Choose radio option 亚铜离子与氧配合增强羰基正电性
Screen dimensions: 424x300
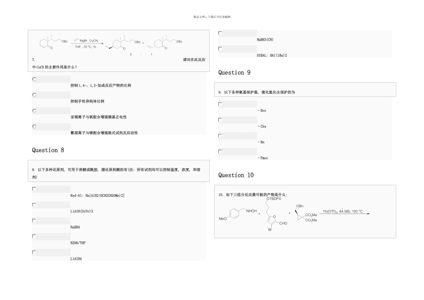tap(34, 111)
